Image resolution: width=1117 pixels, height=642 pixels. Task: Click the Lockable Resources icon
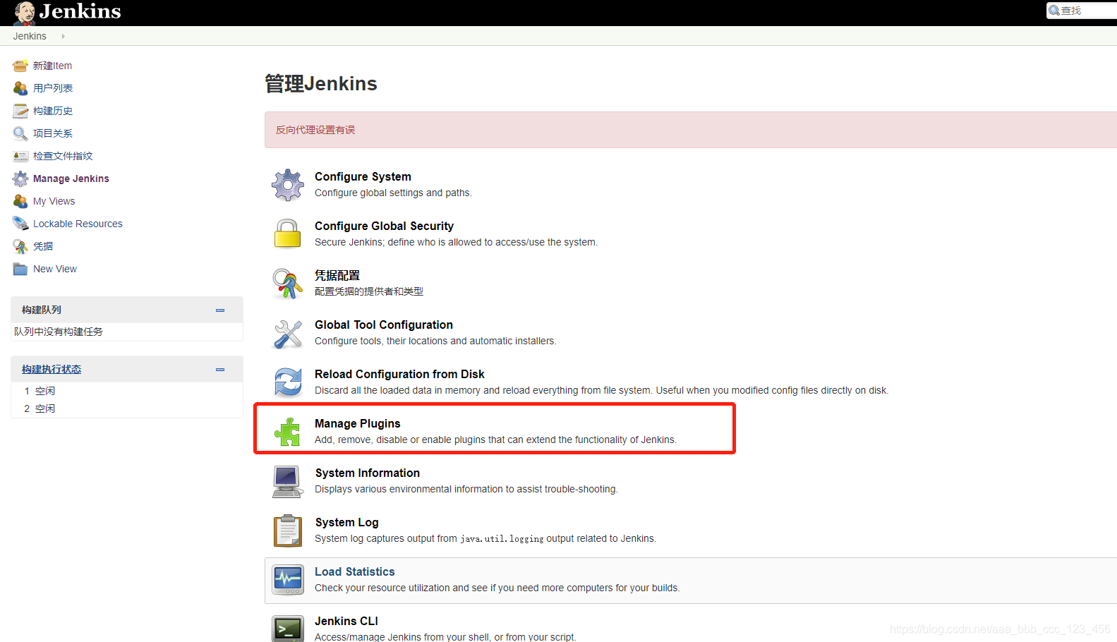[20, 224]
